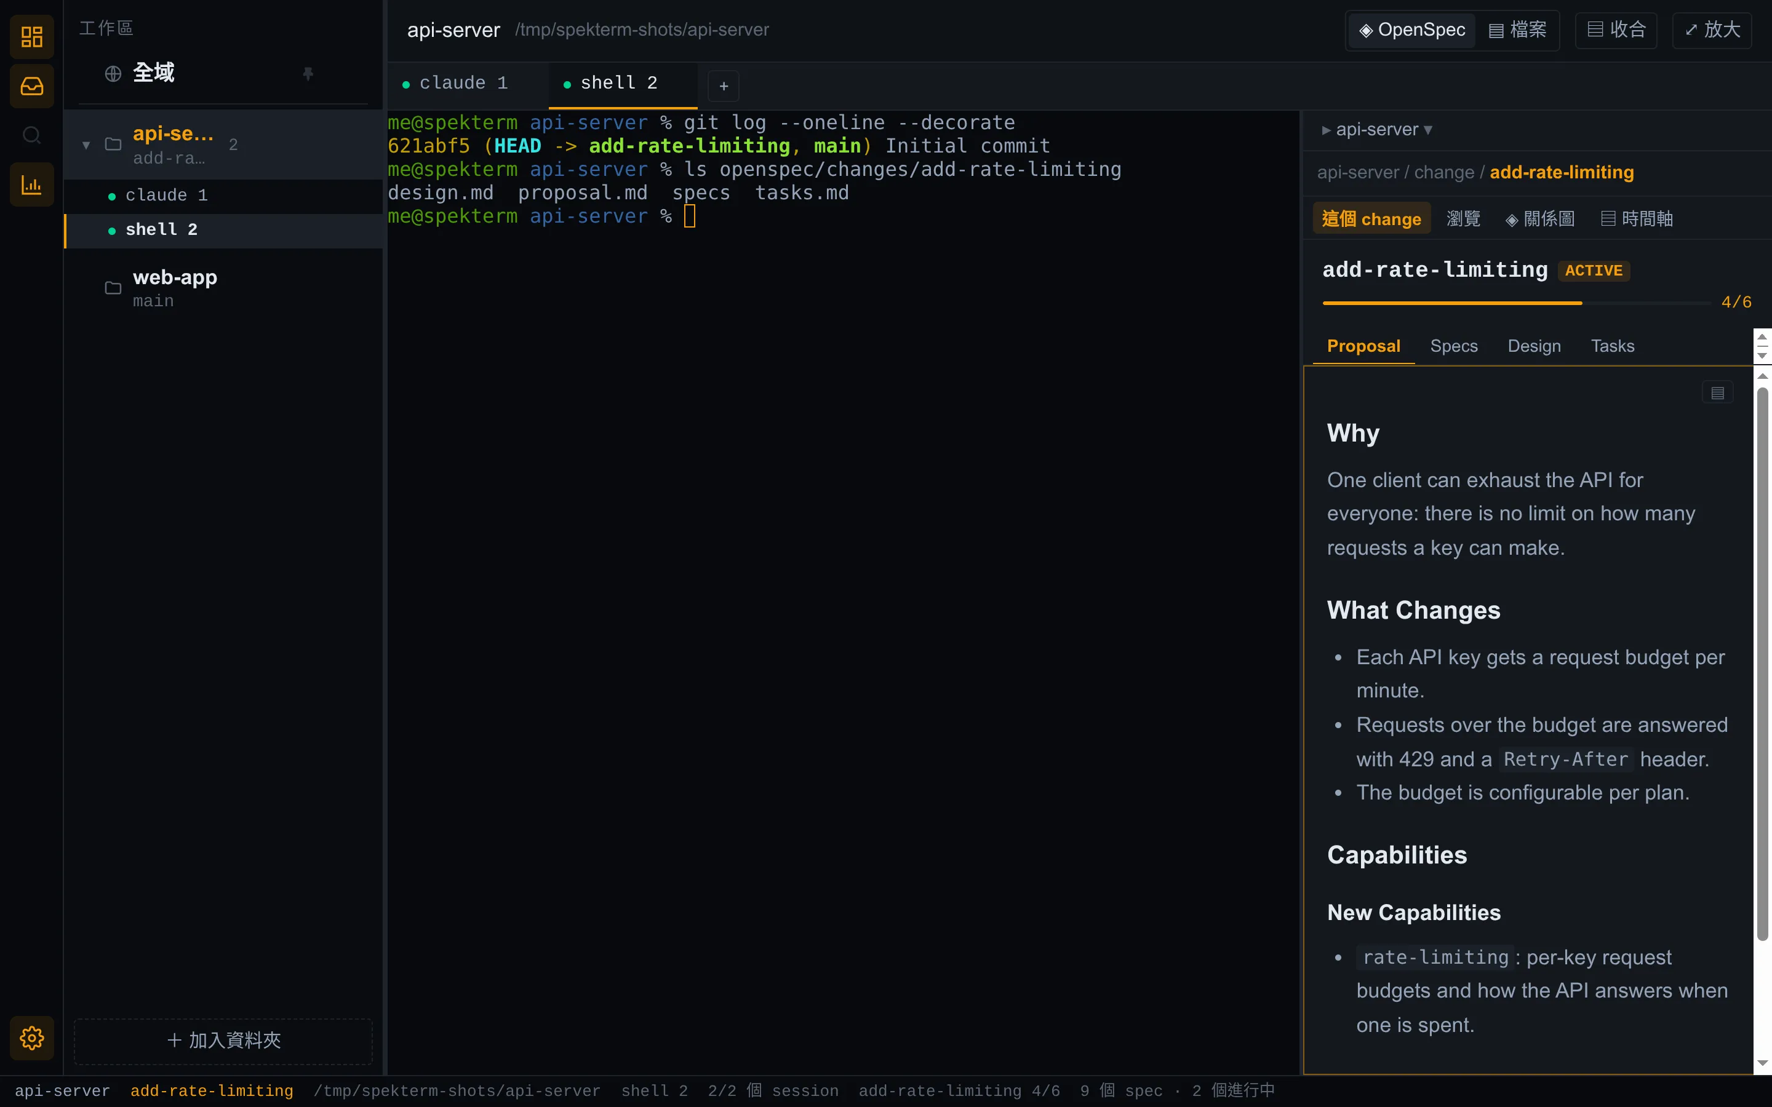The image size is (1772, 1107).
Task: Click the header path /tmp/spekterm-shots/api-server
Action: (x=642, y=30)
